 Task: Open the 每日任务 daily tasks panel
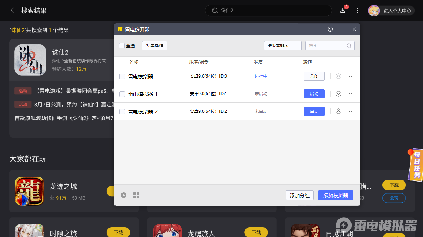click(416, 165)
